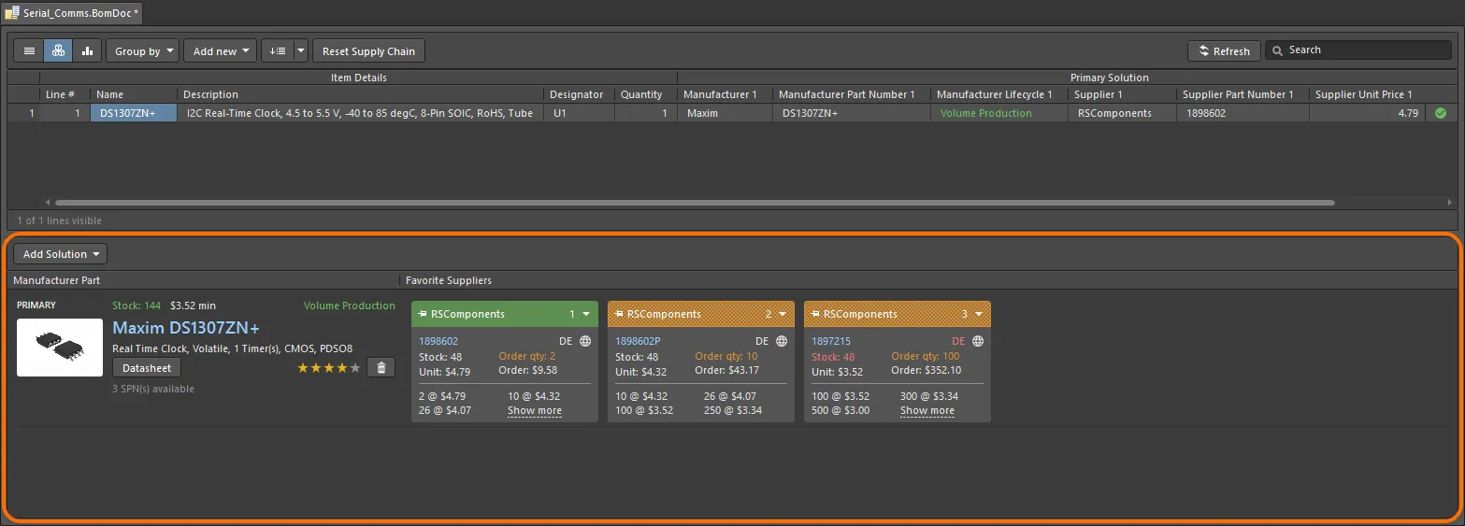This screenshot has width=1465, height=526.
Task: Click the sort order icon in toolbar
Action: (x=278, y=50)
